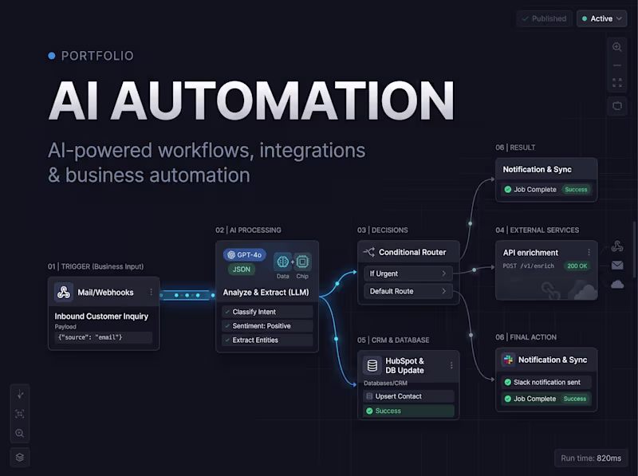The height and width of the screenshot is (476, 638).
Task: Click the cloud icon on the right edge
Action: 616,284
